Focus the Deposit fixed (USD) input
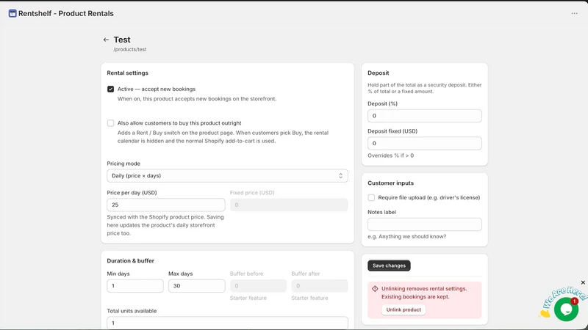This screenshot has width=588, height=330. click(425, 143)
